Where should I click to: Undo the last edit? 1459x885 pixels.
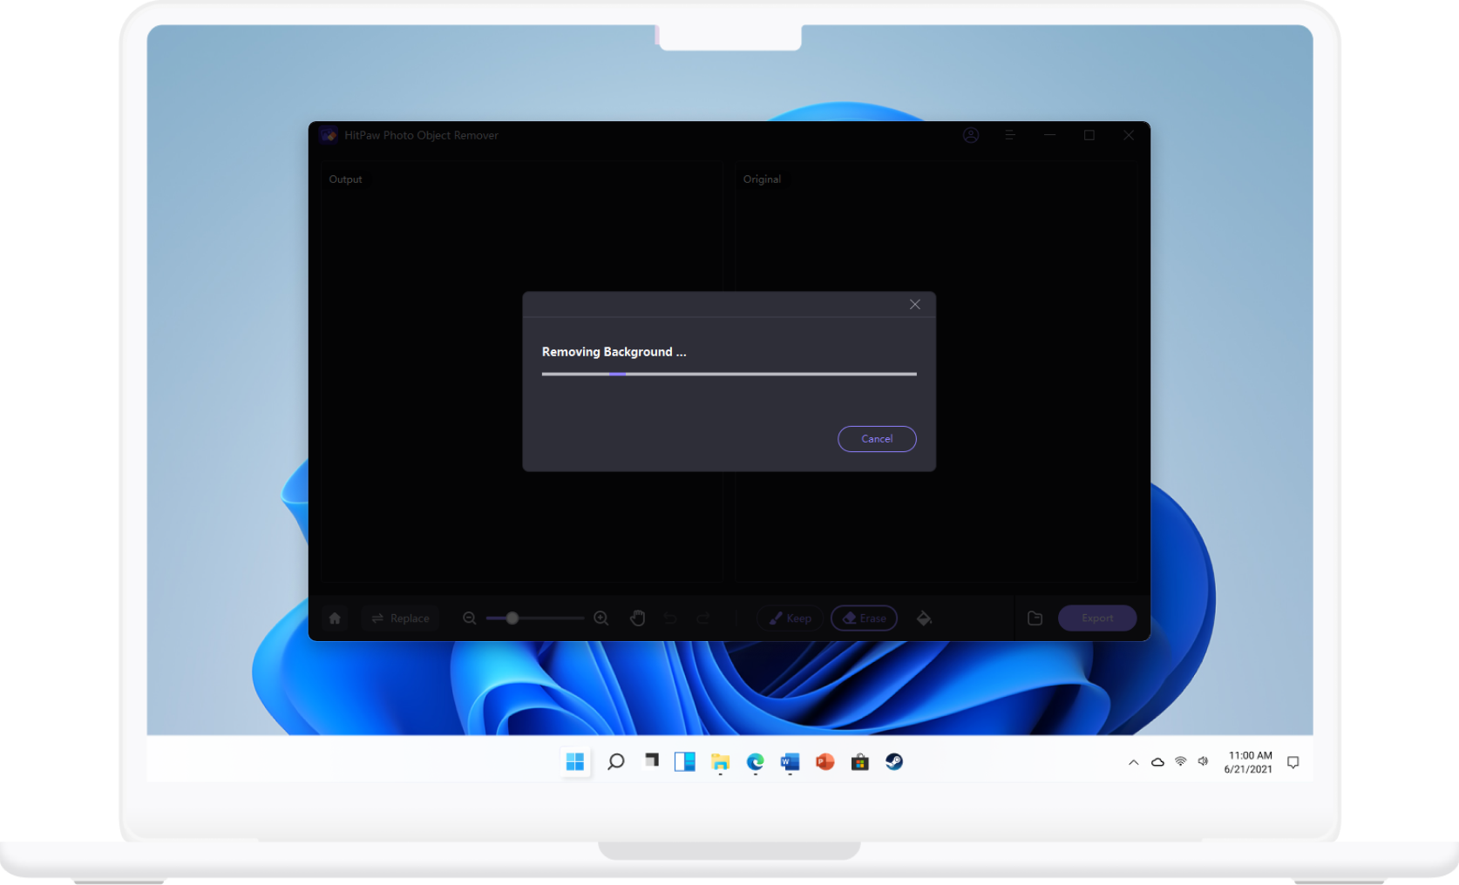[669, 618]
